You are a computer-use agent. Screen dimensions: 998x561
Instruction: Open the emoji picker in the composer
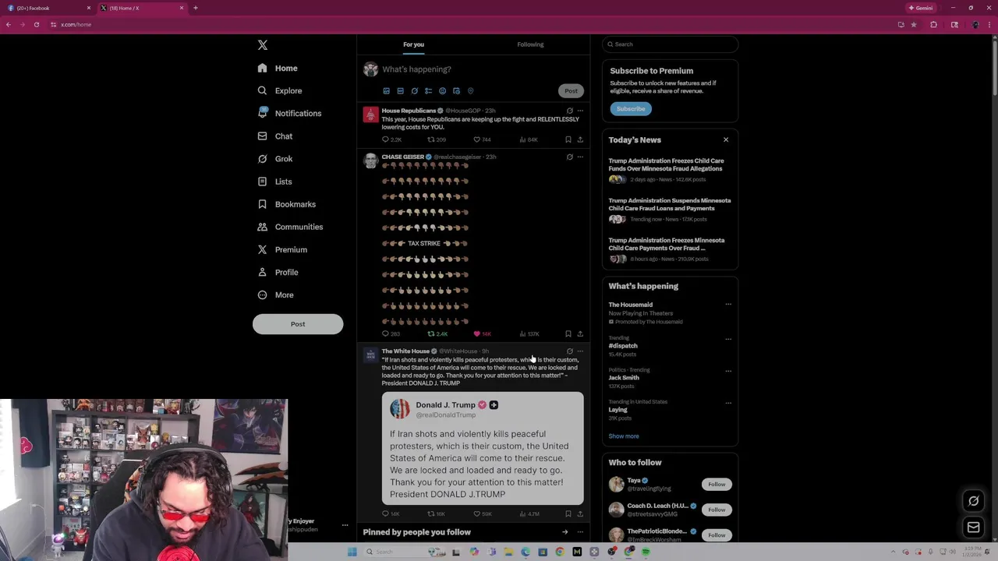[x=442, y=91]
